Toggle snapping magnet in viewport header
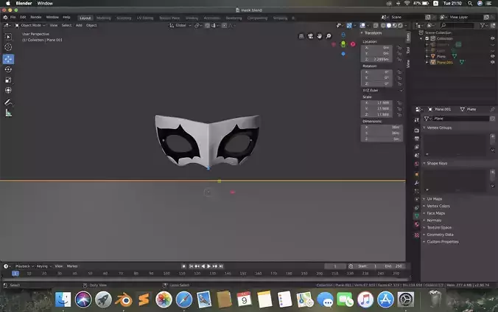 click(208, 25)
